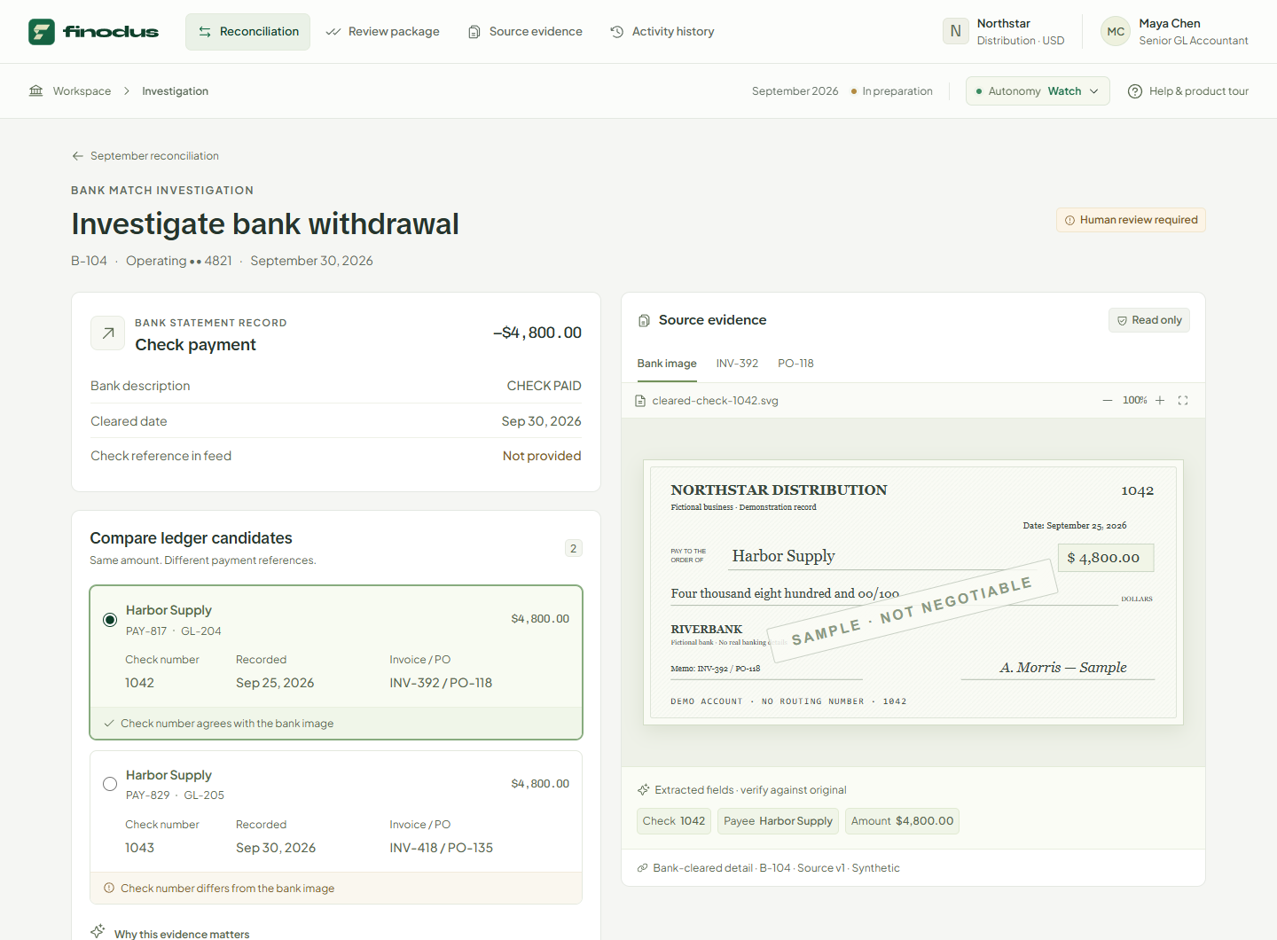Viewport: 1277px width, 940px height.
Task: Click the candidates count badge 2
Action: click(x=574, y=548)
